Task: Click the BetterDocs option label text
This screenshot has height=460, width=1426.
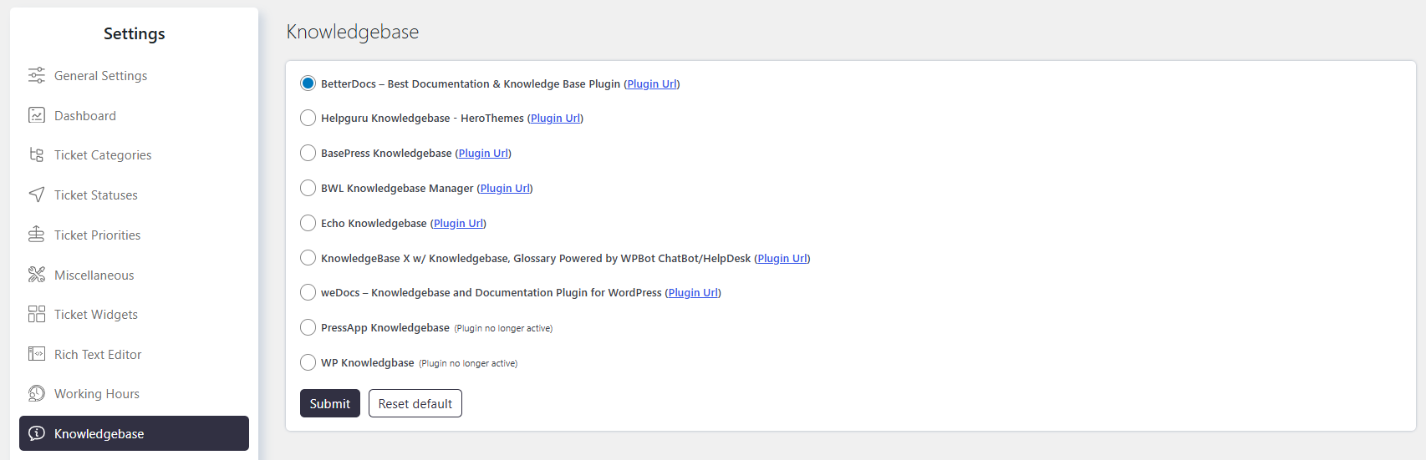Action: coord(471,83)
